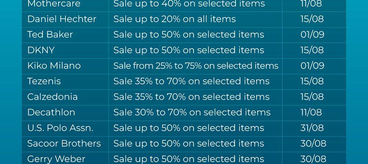
Task: Click the DKNY brand cell
Action: tap(41, 50)
